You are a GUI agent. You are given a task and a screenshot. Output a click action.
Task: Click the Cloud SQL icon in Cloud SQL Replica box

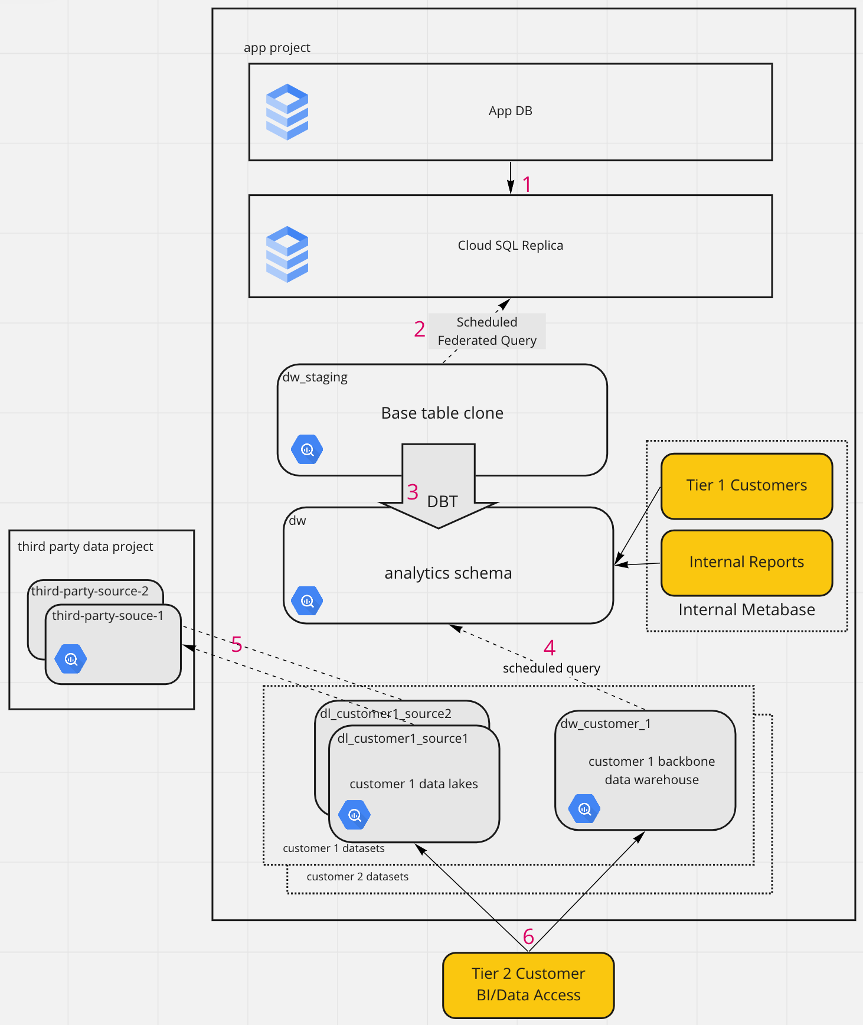(287, 254)
